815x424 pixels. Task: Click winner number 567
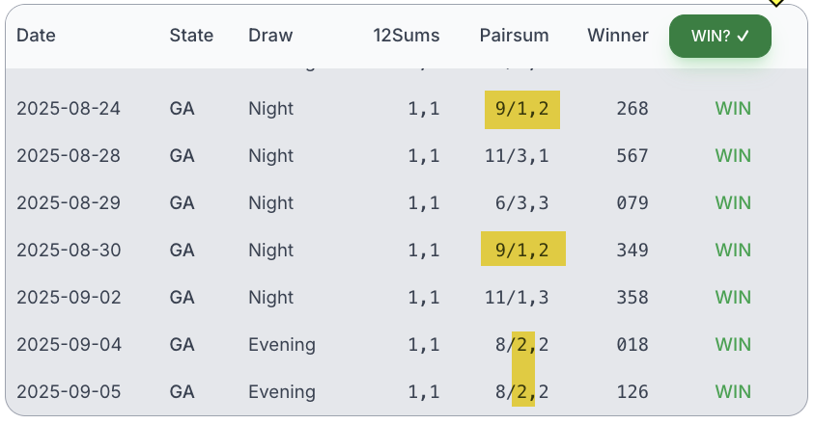pos(632,156)
